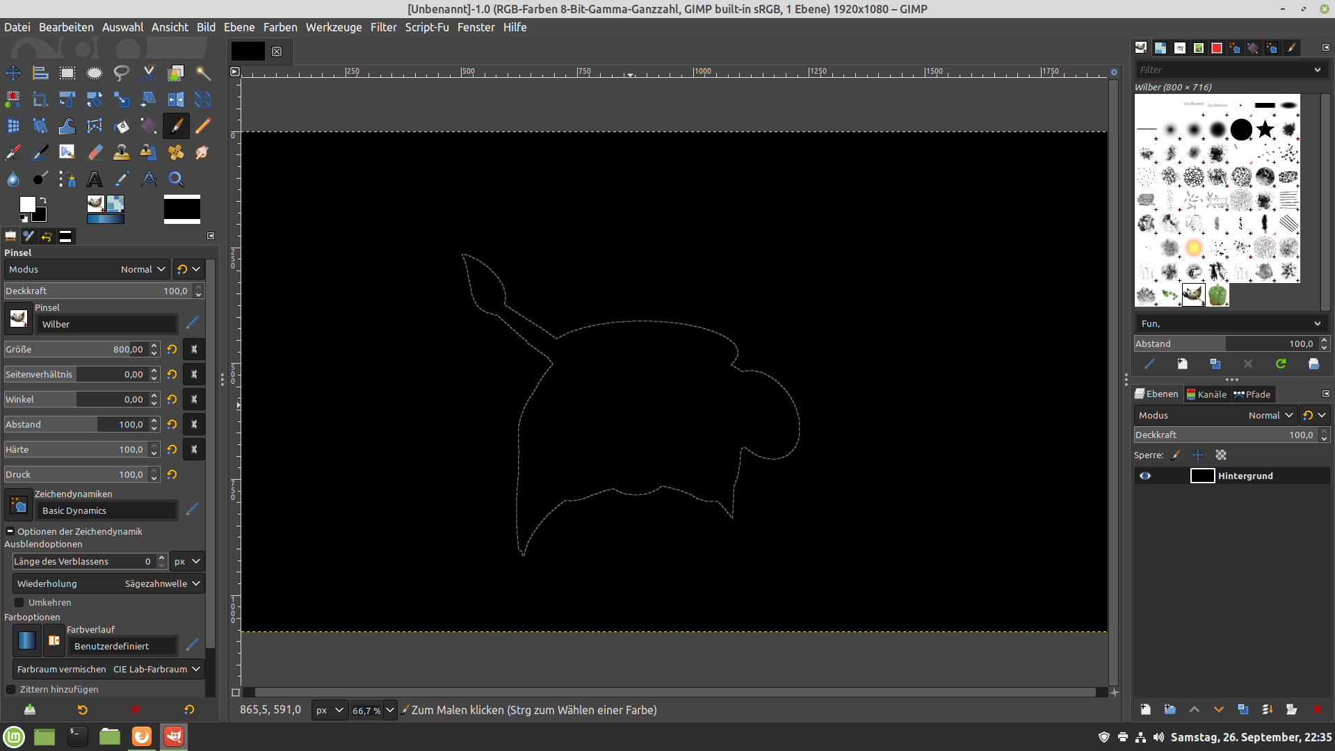Screen dimensions: 1335x751
Task: Click the foreground white color swatch
Action: pos(27,204)
